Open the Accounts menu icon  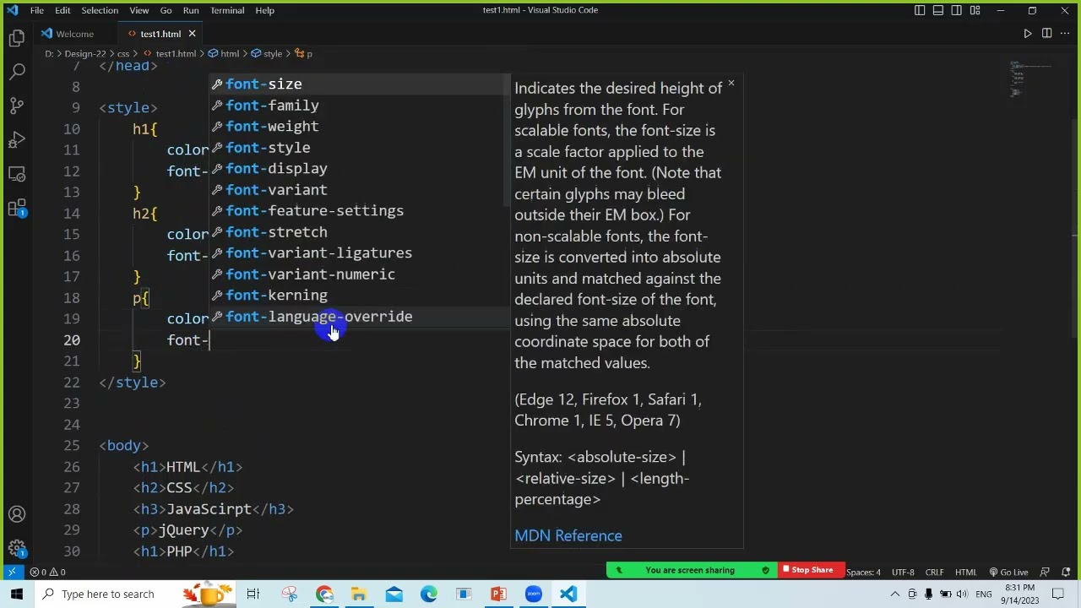click(17, 514)
